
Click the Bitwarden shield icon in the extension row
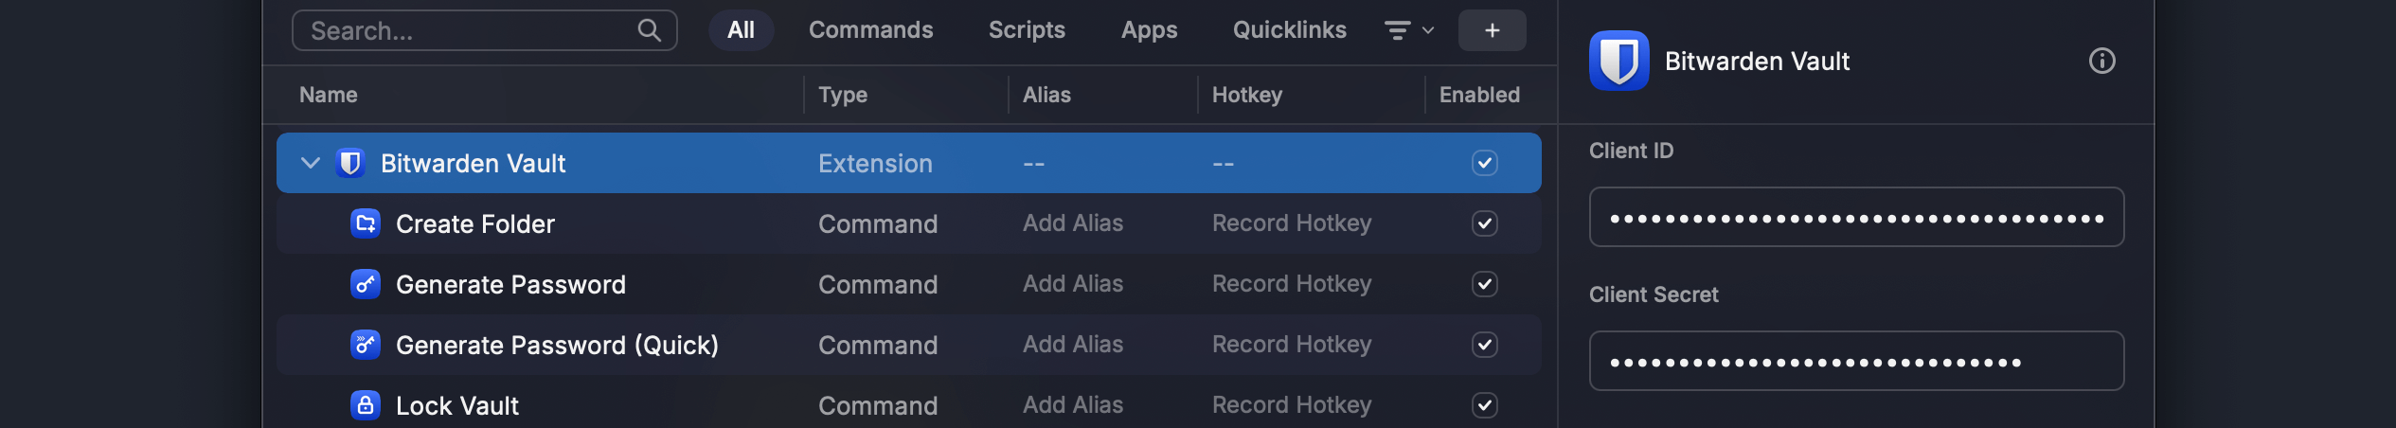[350, 163]
